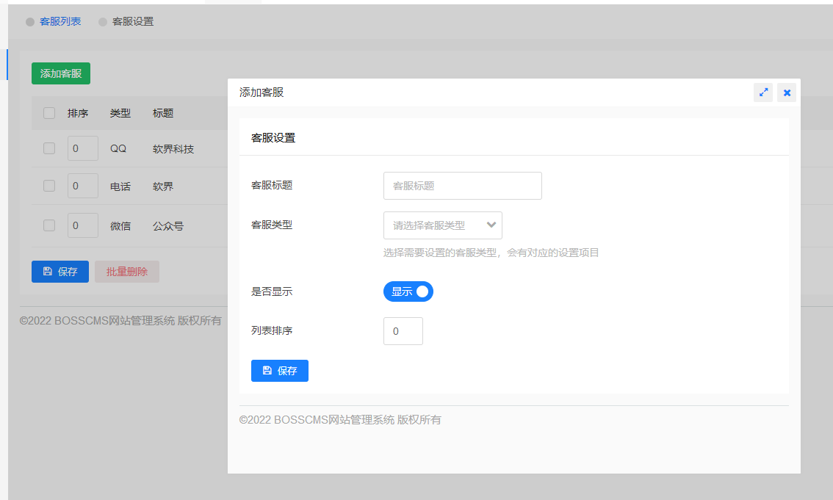
Task: Click the 列表排序 number field in dialog
Action: (x=403, y=331)
